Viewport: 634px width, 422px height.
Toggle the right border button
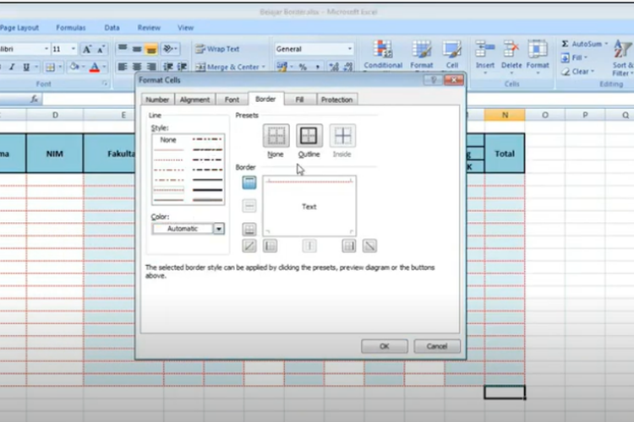coord(348,246)
